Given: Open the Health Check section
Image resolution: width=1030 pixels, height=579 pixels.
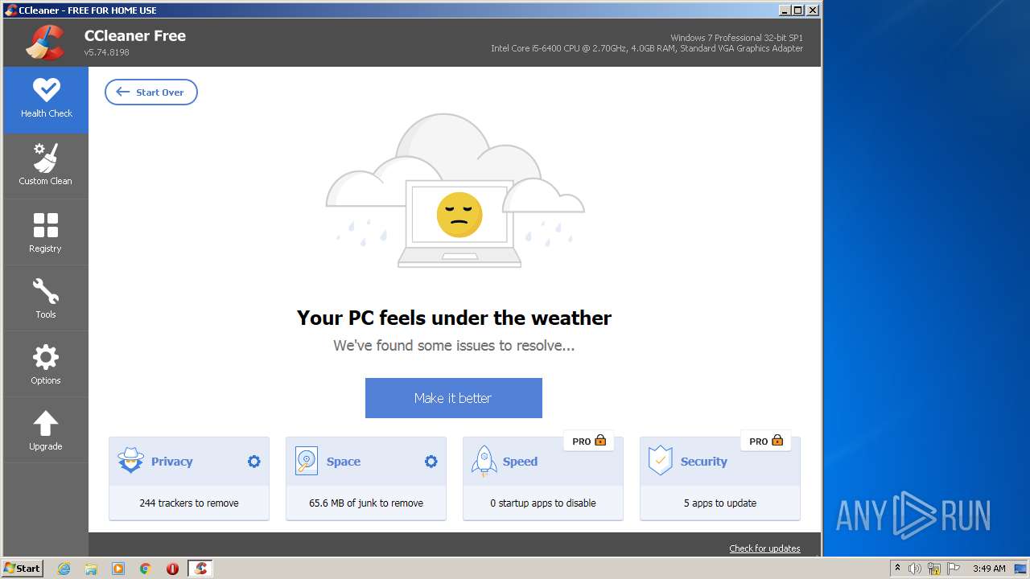Looking at the screenshot, I should (x=46, y=100).
